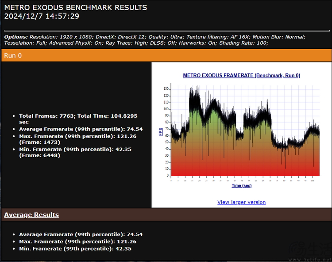Click the Options Resolution 1920 x 1080 line
332x262 pixels.
point(155,37)
